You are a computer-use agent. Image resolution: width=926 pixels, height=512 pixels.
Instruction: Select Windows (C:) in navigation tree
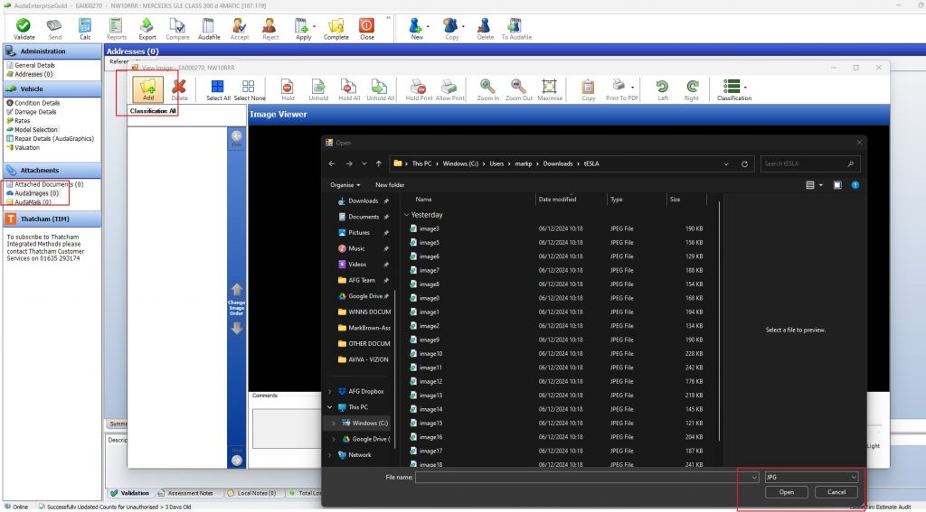coord(370,423)
